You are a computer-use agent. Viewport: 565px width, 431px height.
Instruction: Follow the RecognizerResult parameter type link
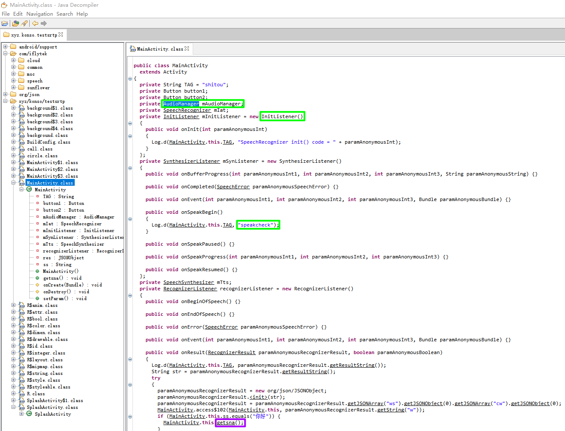(x=232, y=352)
